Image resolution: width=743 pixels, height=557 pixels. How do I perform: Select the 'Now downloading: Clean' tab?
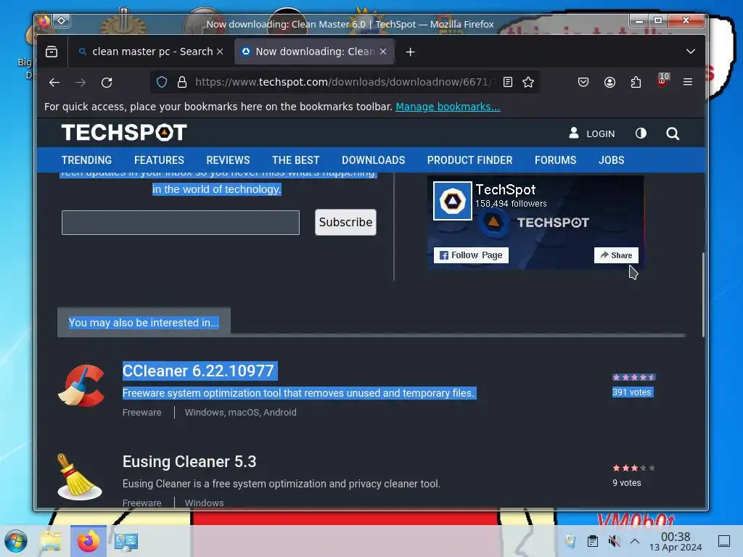click(x=313, y=51)
